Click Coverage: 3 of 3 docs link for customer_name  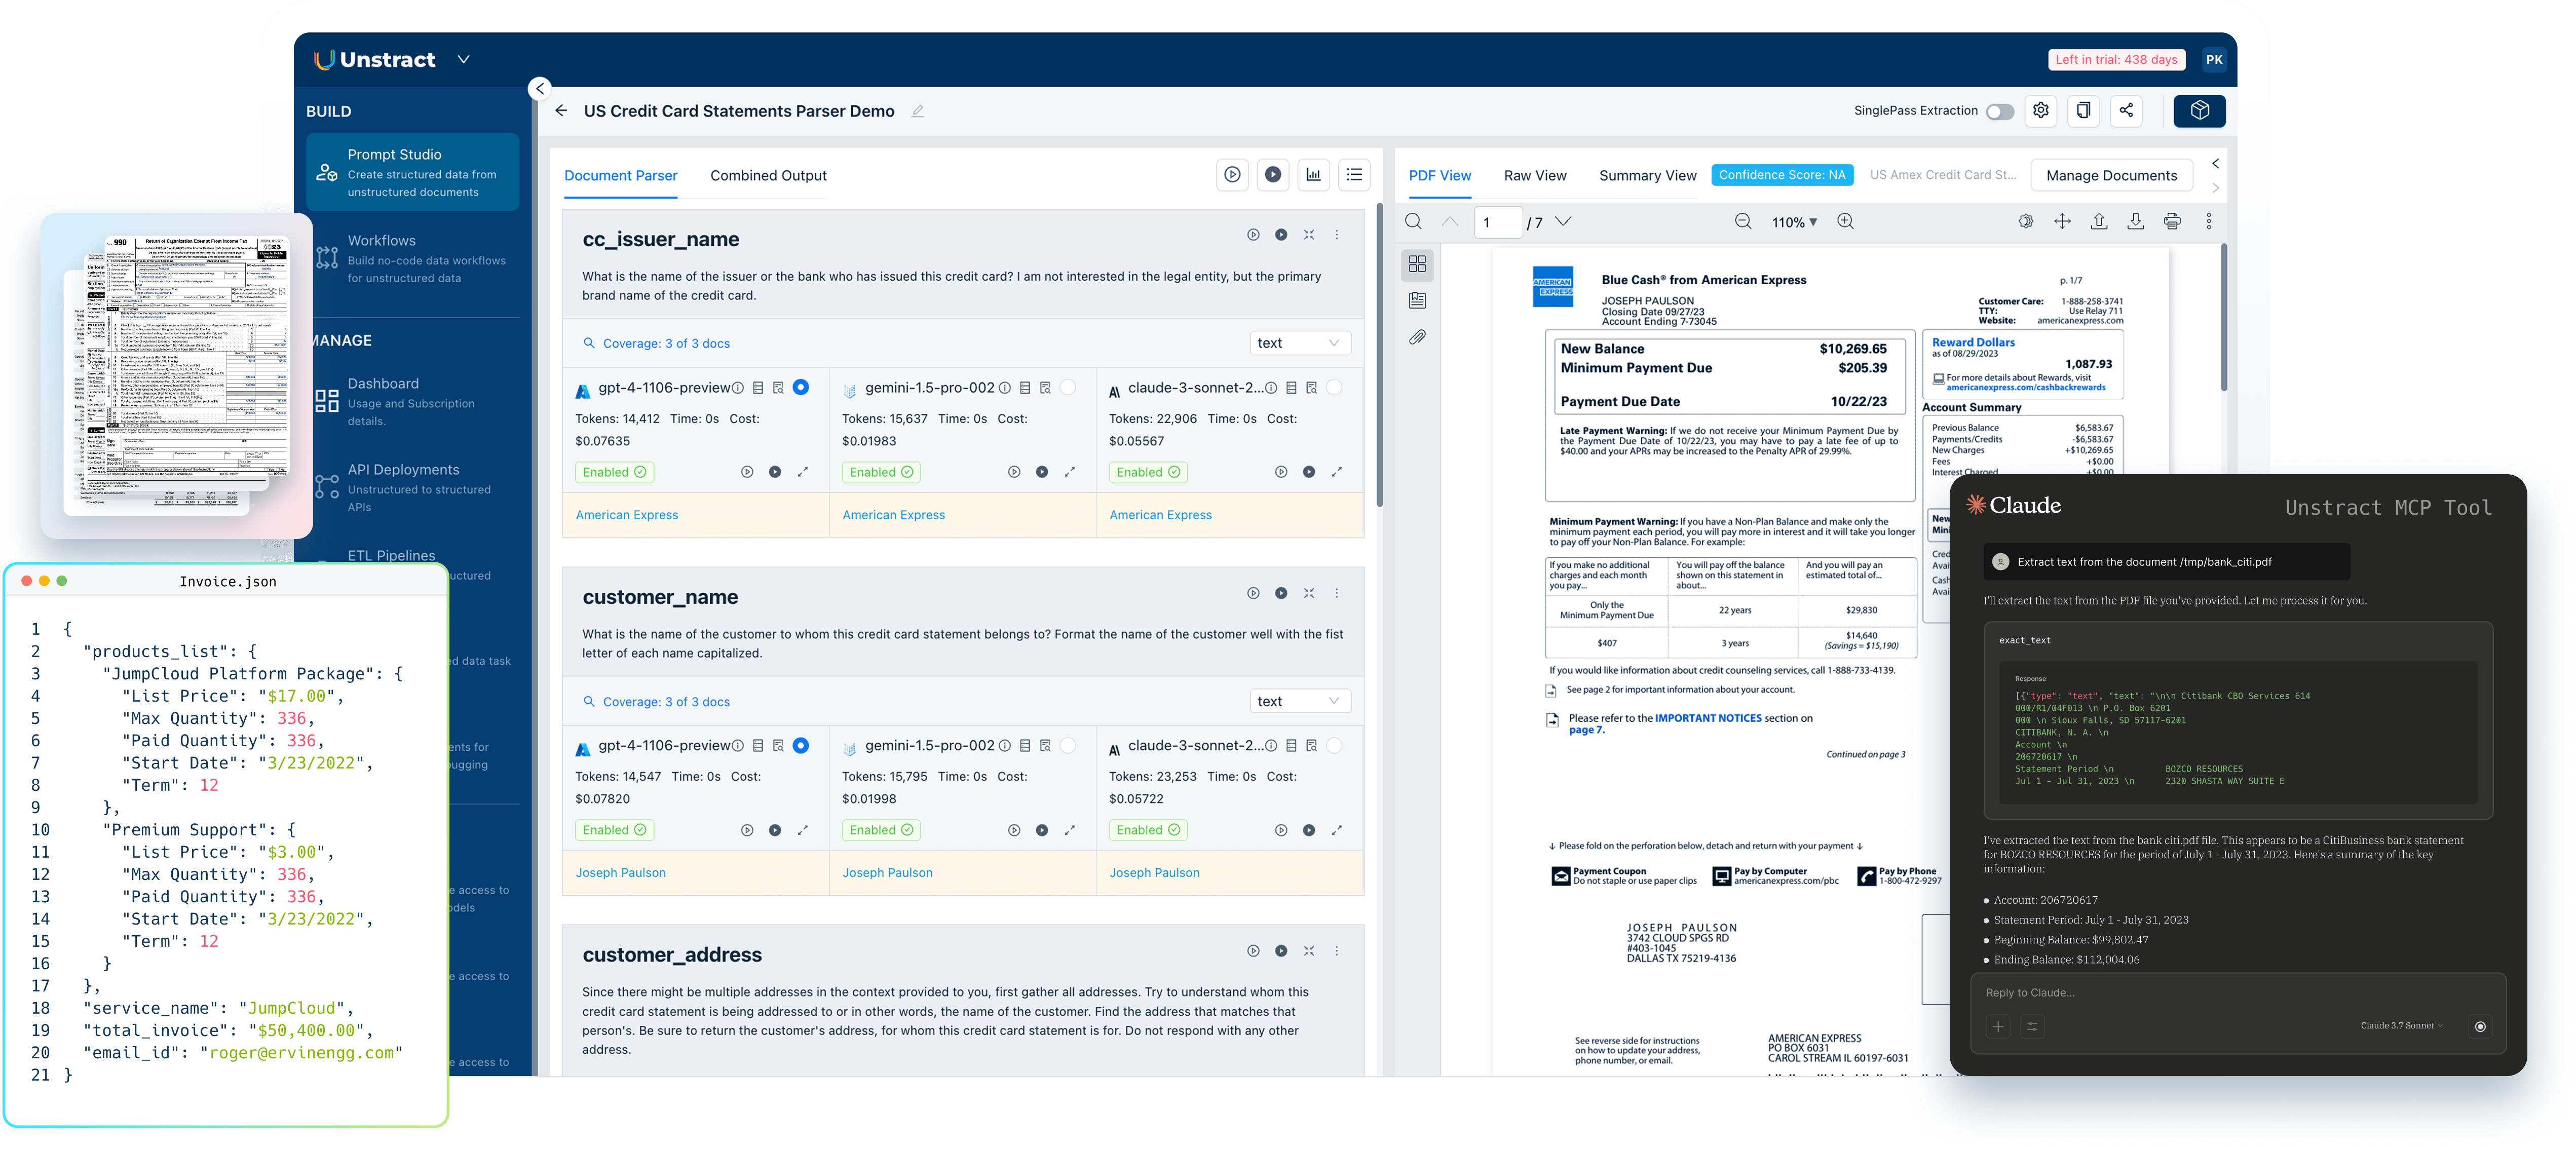(x=666, y=702)
